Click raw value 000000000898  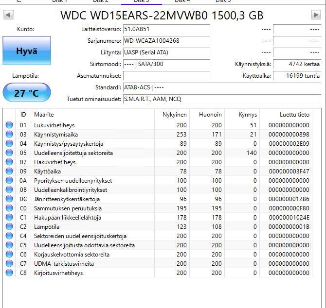pyautogui.click(x=289, y=135)
